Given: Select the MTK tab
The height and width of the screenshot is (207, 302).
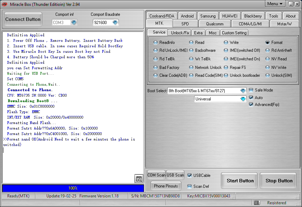Looking at the screenshot, I should pos(159,23).
